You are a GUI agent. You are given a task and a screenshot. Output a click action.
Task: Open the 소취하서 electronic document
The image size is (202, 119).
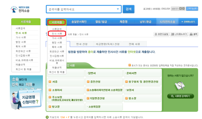[x=66, y=90]
